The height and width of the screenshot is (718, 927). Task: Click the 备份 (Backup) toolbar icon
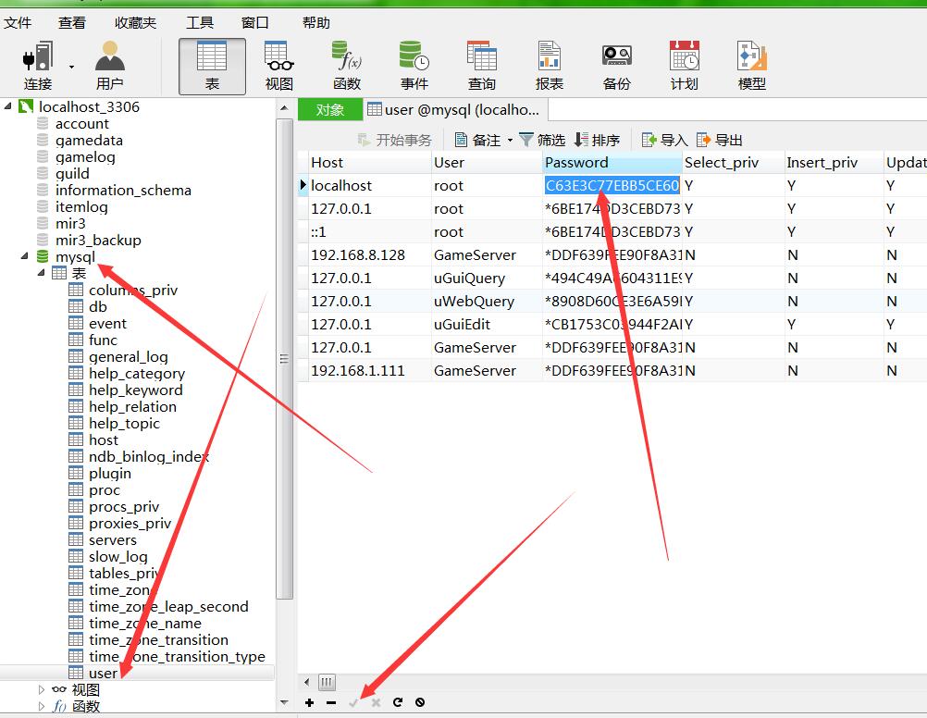(616, 66)
